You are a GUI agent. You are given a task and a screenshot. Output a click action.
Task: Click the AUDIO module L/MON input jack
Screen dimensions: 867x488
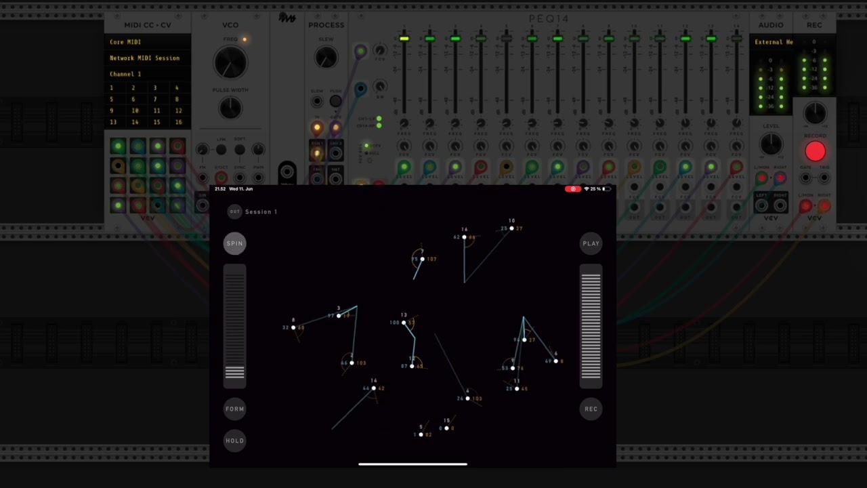[x=761, y=178]
